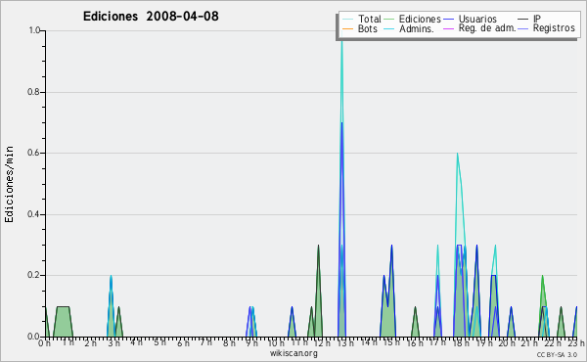Select the Ediciones legend entry
587x362 pixels.
click(x=420, y=19)
